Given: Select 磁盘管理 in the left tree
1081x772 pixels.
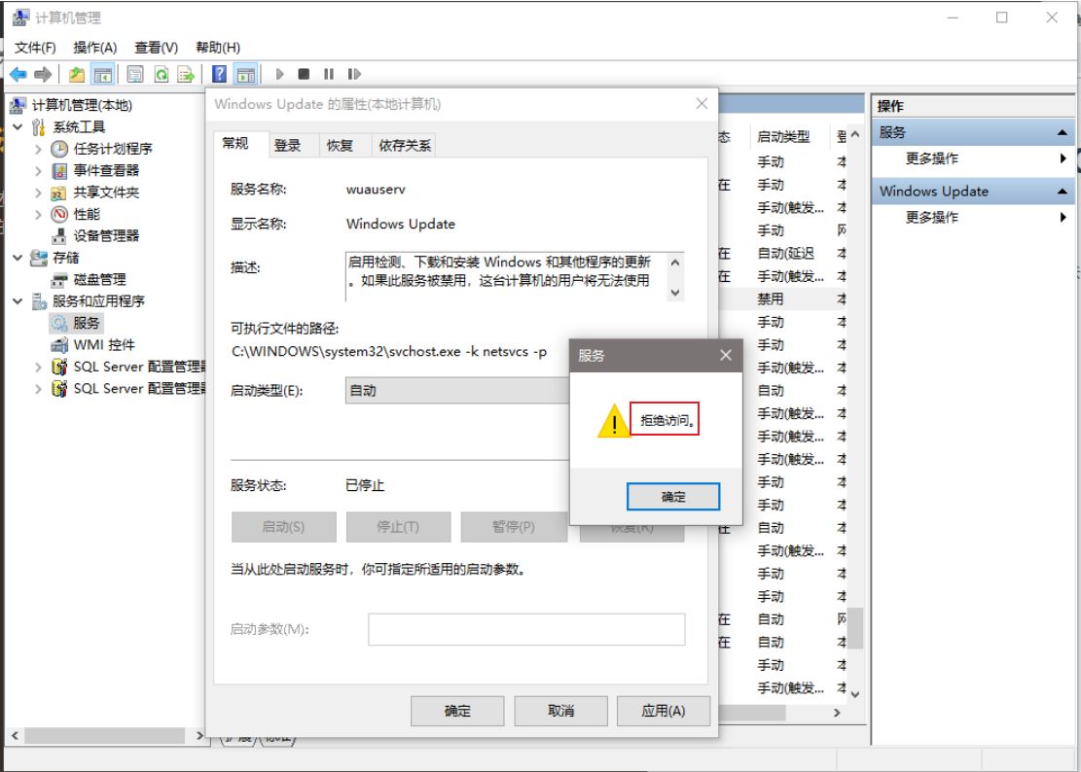Looking at the screenshot, I should click(99, 279).
